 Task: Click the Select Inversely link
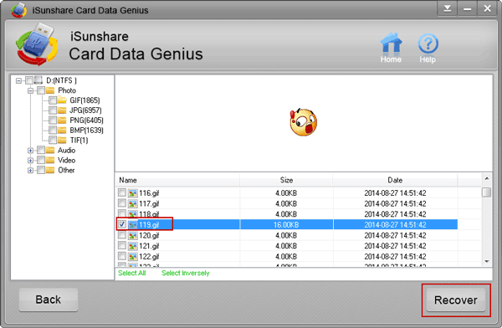pyautogui.click(x=186, y=273)
